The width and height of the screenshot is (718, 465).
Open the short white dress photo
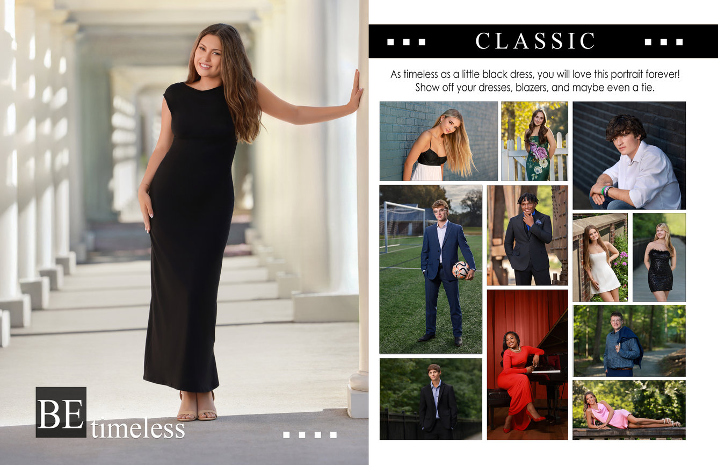coord(600,257)
